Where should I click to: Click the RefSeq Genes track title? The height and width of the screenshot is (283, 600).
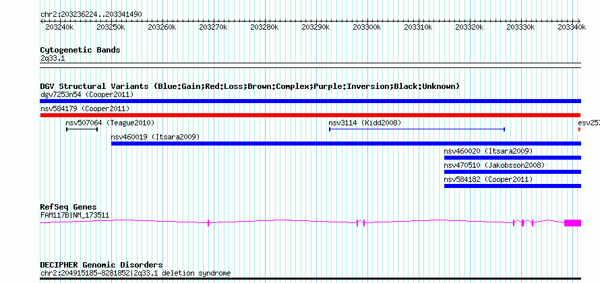[69, 208]
